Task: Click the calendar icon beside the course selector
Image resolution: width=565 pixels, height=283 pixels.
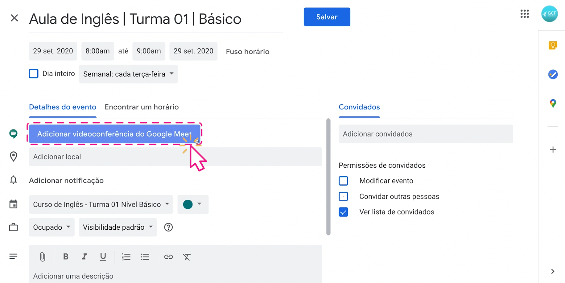Action: (x=13, y=204)
